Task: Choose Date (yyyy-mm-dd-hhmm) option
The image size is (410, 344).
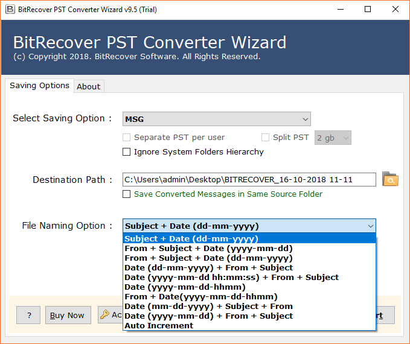Action: tap(249, 287)
